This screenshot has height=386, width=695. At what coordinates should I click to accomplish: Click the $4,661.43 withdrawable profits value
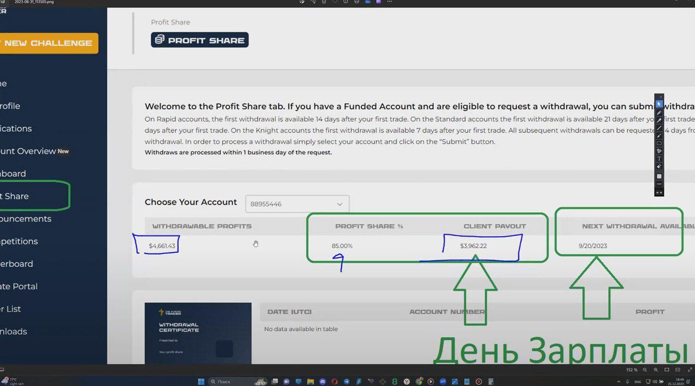click(x=162, y=246)
